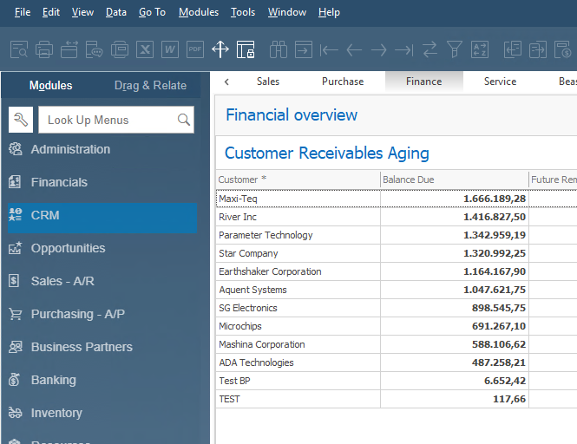
Task: Open the Modules menu in menu bar
Action: (x=199, y=12)
